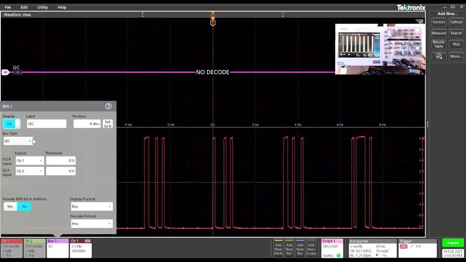Click the red trigger source icon
The height and width of the screenshot is (262, 466).
pyautogui.click(x=403, y=246)
